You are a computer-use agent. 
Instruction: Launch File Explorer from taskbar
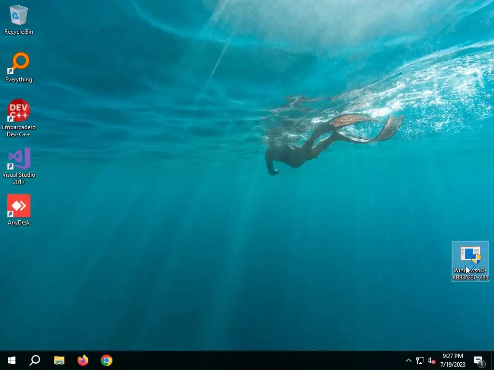59,360
